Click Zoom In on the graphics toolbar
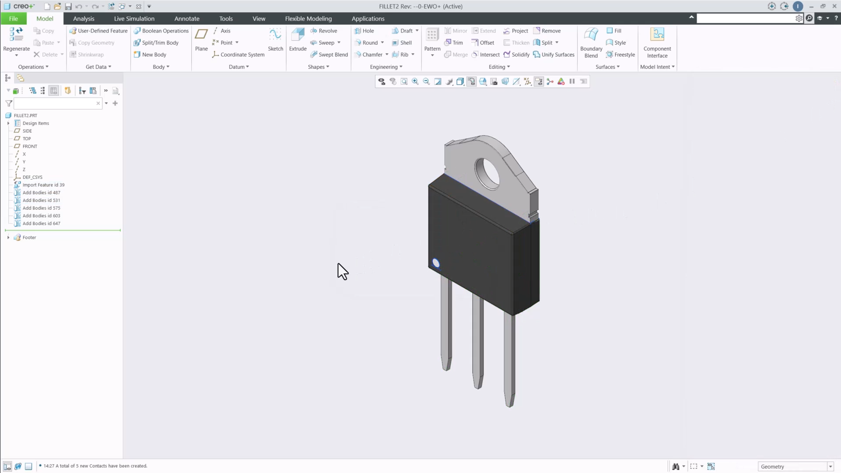Screen dimensions: 841x473 point(415,81)
